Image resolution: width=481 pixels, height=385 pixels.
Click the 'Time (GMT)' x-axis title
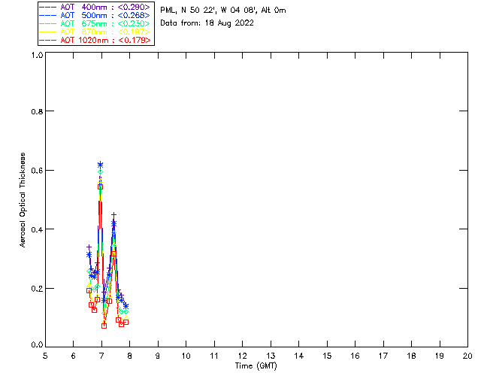coord(256,366)
